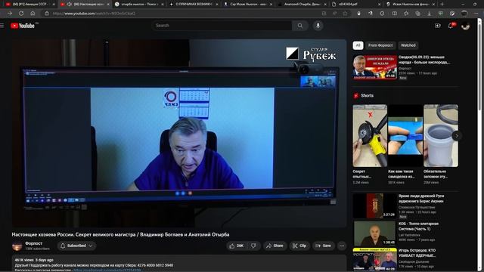The height and width of the screenshot is (272, 484).
Task: Switch to Исаак Ньютон как финан tab
Action: 411,4
